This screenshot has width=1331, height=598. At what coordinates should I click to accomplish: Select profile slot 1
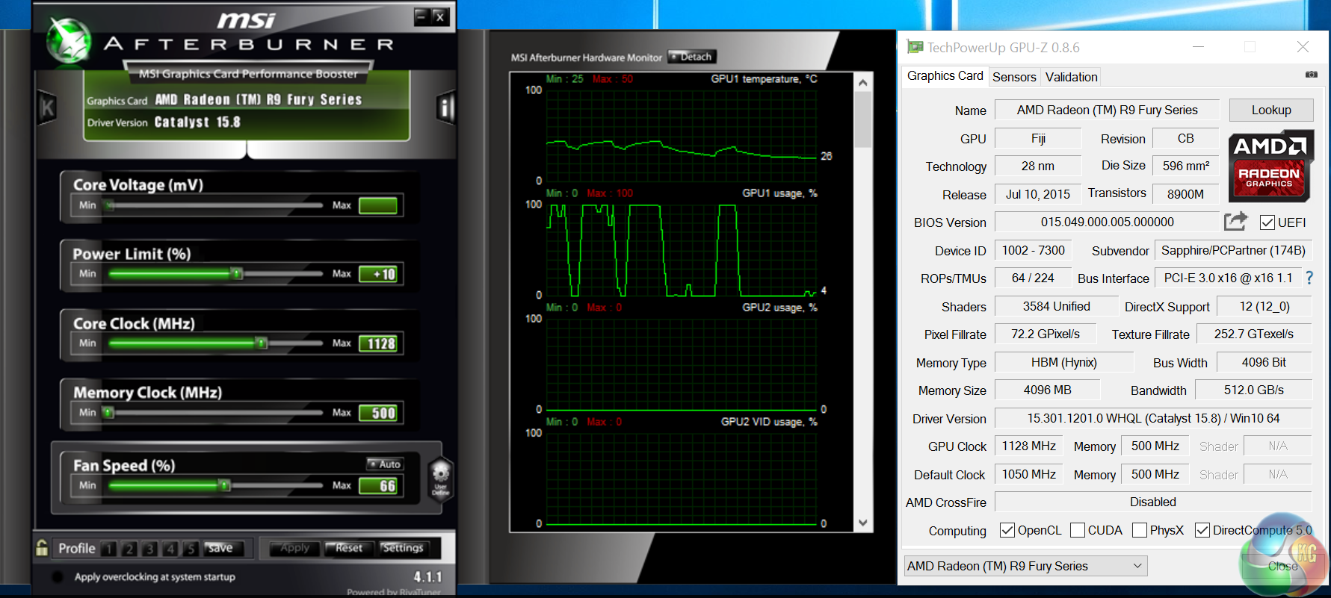[108, 549]
